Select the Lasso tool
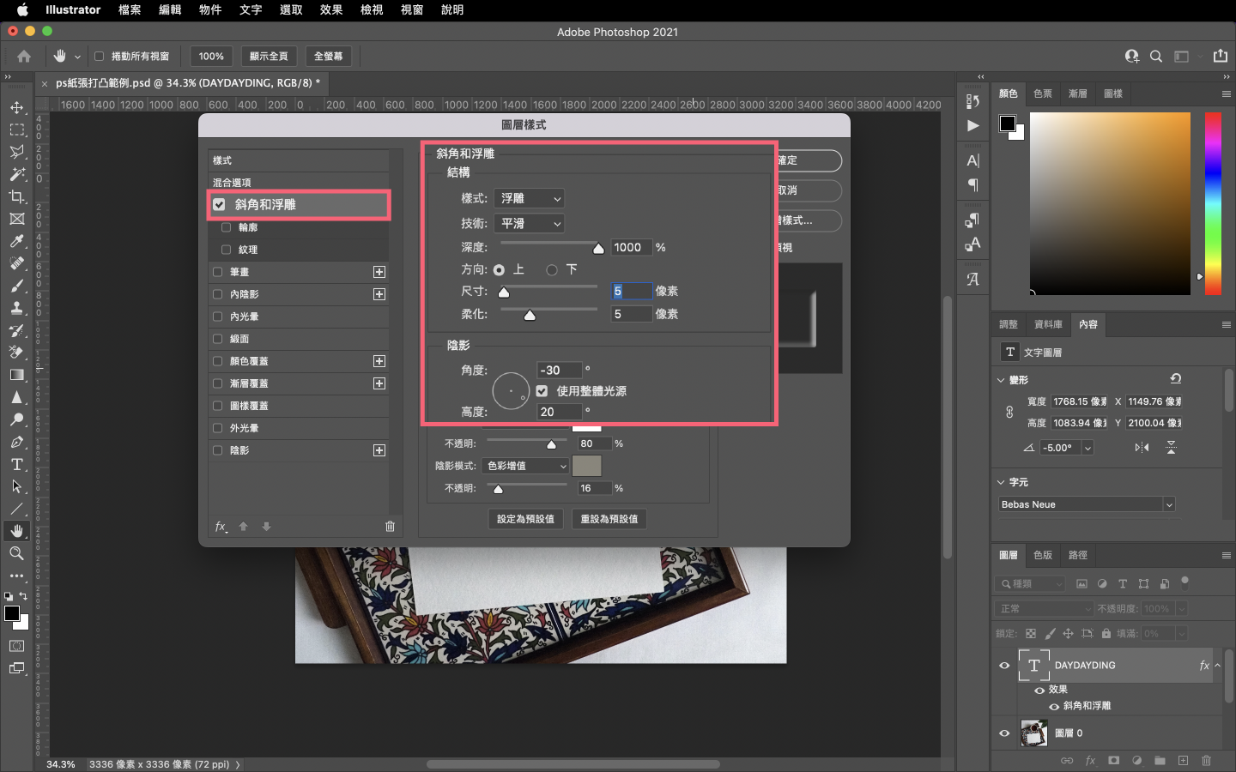This screenshot has width=1236, height=772. click(16, 152)
